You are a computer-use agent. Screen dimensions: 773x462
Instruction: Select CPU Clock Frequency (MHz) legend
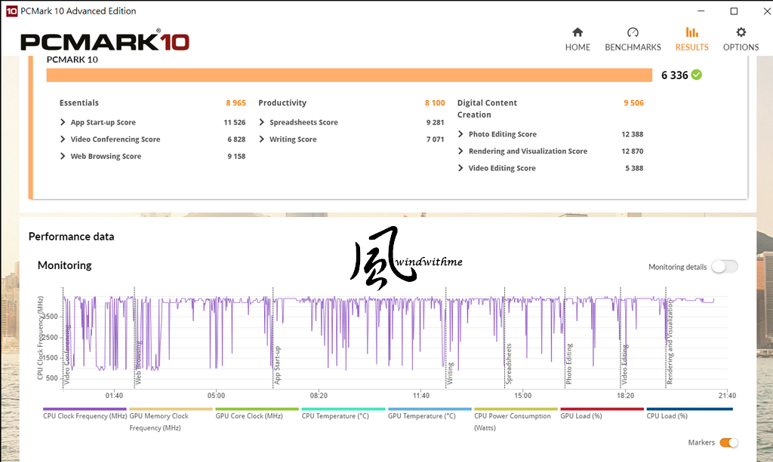(x=85, y=416)
